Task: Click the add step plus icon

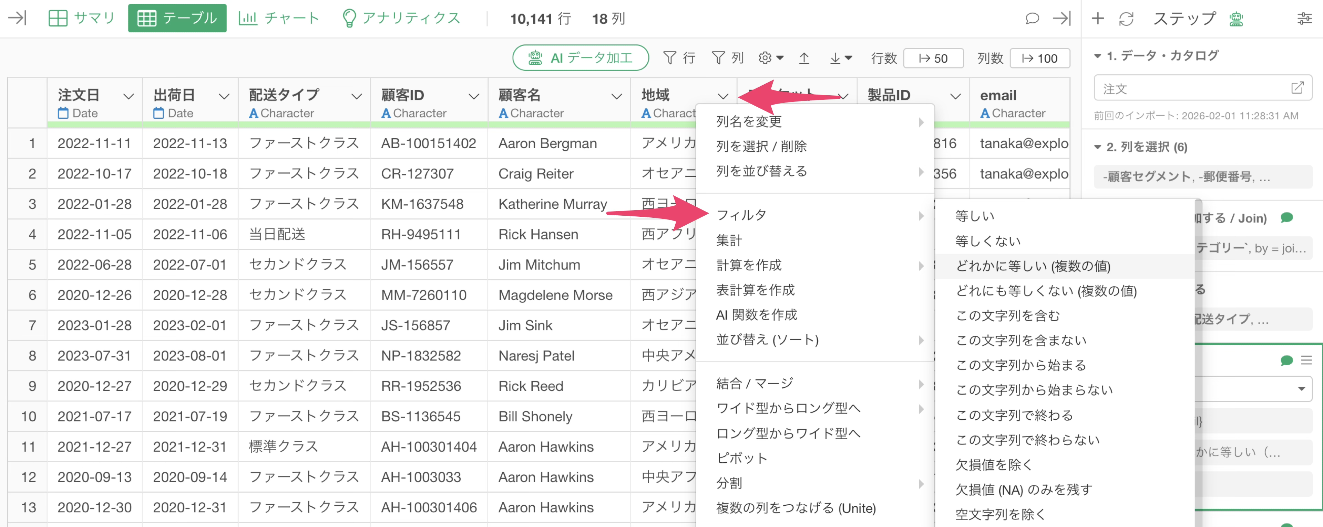Action: click(x=1098, y=19)
